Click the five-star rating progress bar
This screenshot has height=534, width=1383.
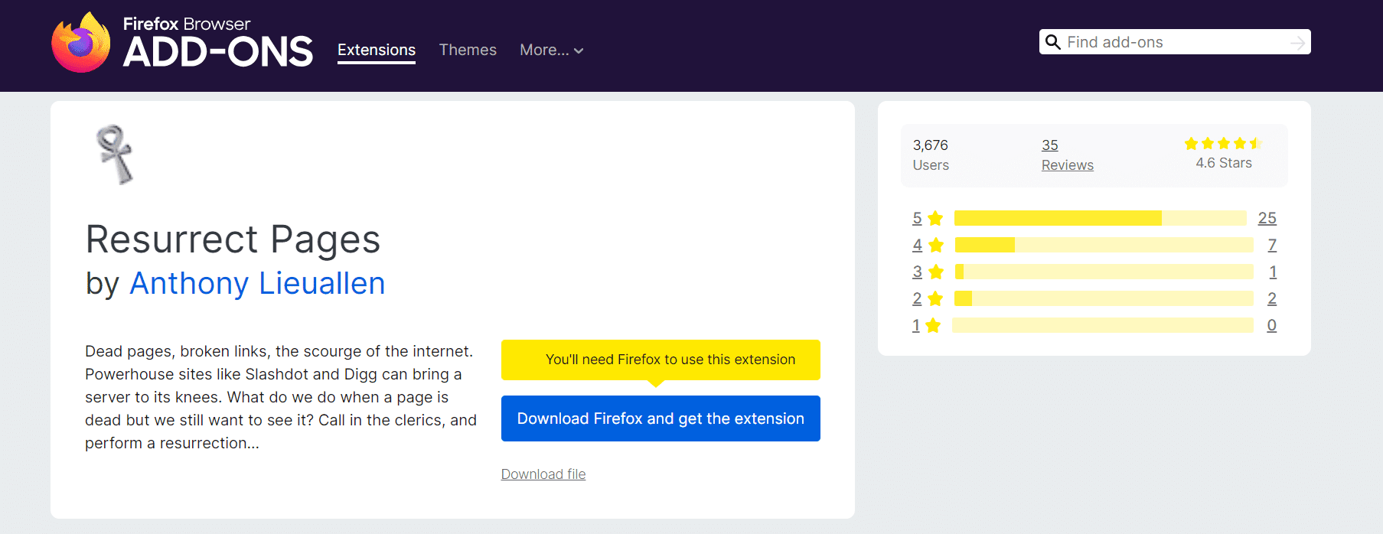point(1100,219)
